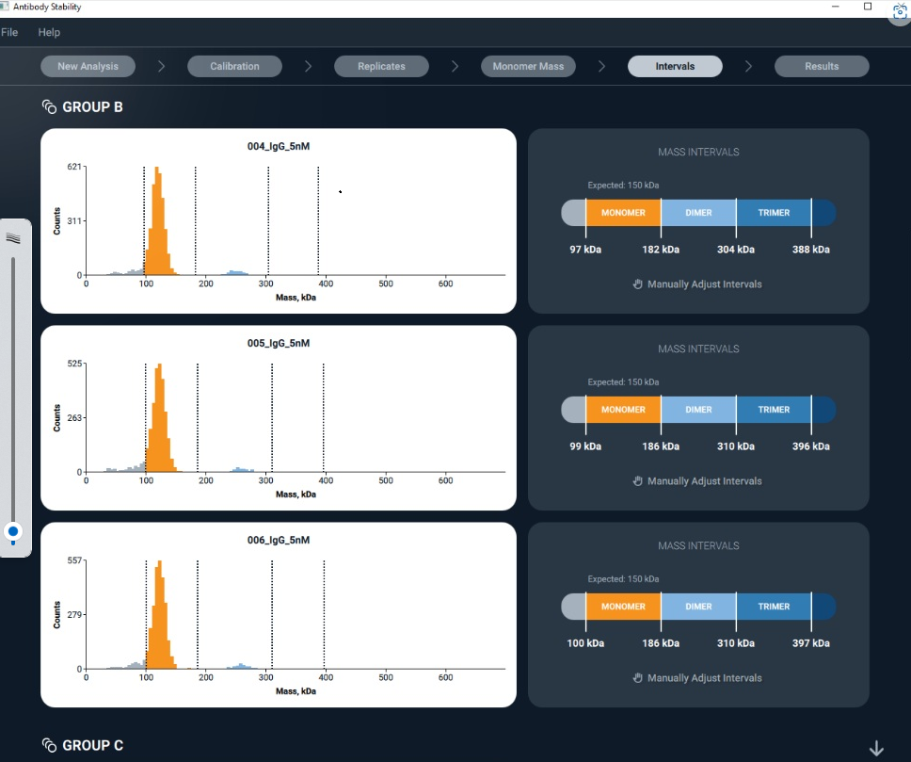Image resolution: width=911 pixels, height=762 pixels.
Task: Manually adjust intervals for 006_IgG_5nM
Action: [x=704, y=677]
